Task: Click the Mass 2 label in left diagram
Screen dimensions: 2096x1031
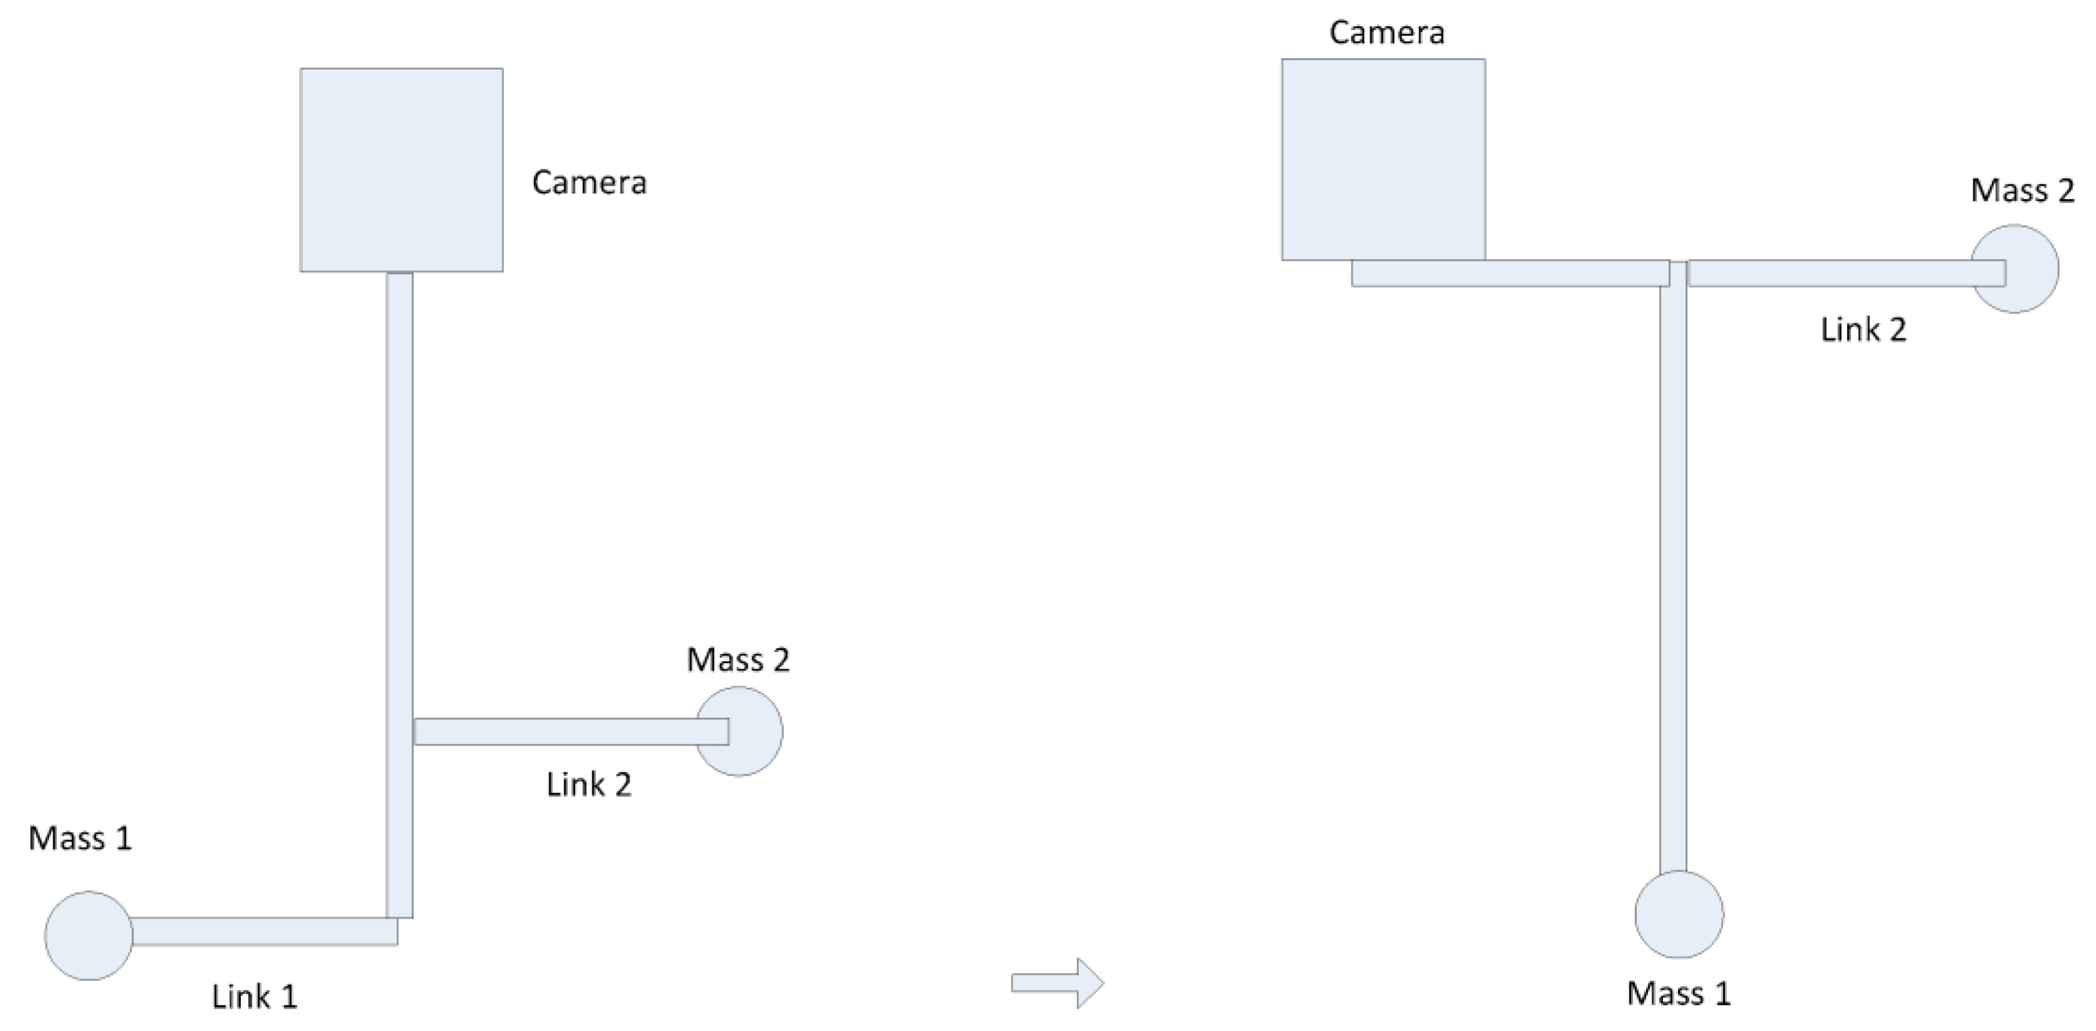Action: coord(738,660)
